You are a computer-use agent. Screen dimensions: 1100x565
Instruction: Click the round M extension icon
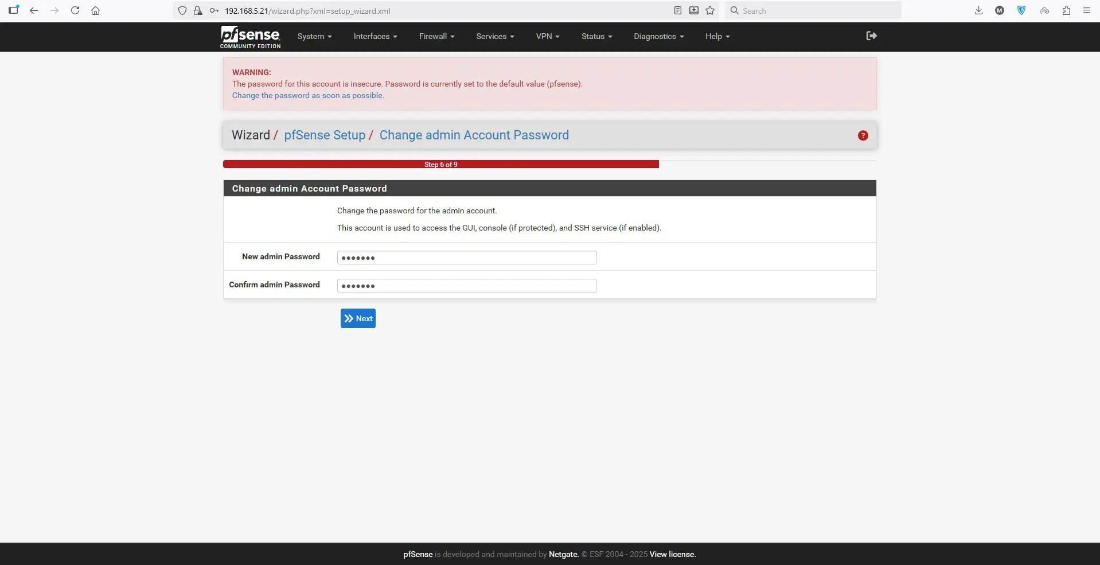tap(1000, 10)
